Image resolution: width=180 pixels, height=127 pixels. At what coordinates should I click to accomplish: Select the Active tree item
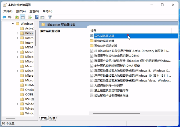(29, 28)
